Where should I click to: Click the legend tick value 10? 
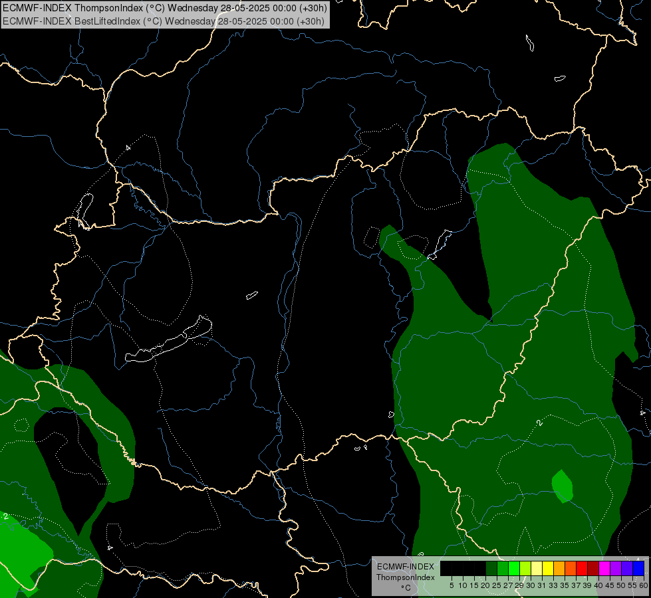pyautogui.click(x=463, y=585)
